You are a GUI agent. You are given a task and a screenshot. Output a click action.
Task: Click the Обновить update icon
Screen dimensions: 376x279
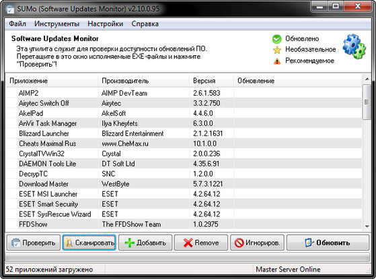[x=309, y=243]
